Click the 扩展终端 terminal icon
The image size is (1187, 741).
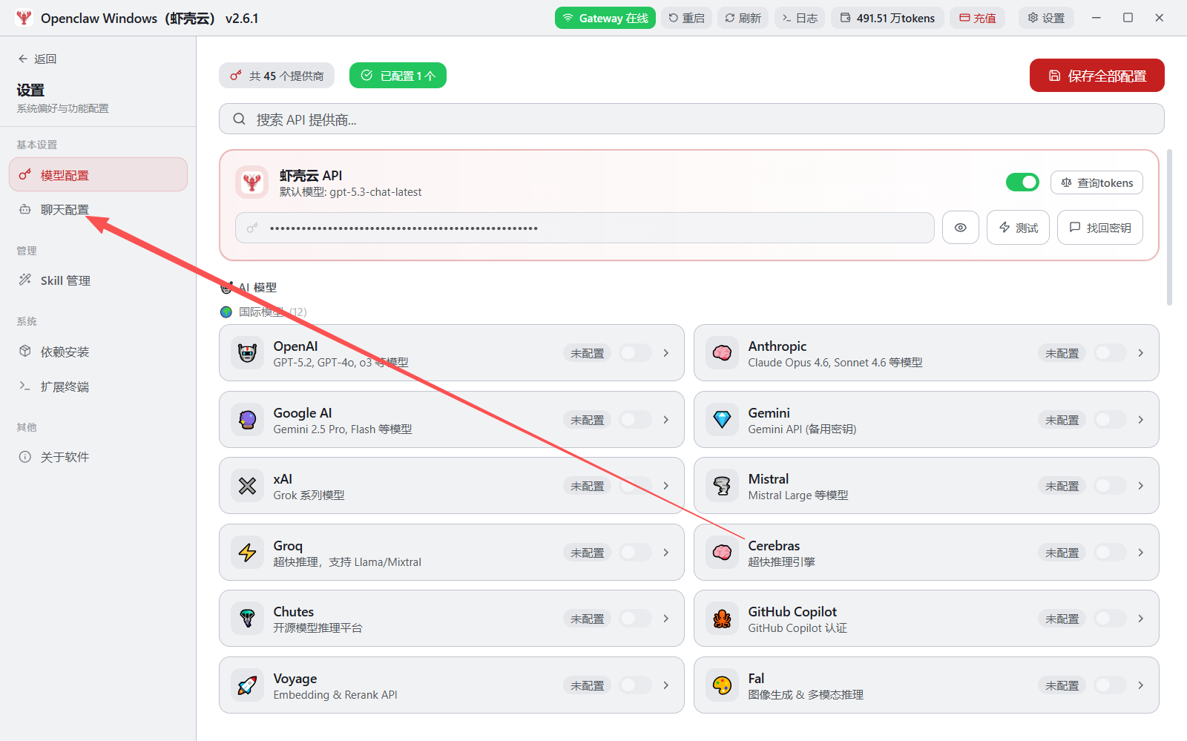tap(25, 386)
